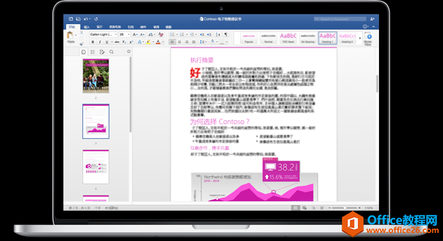Image resolution: width=443 pixels, height=241 pixels.
Task: Click the text highlight color icon
Action: click(148, 42)
